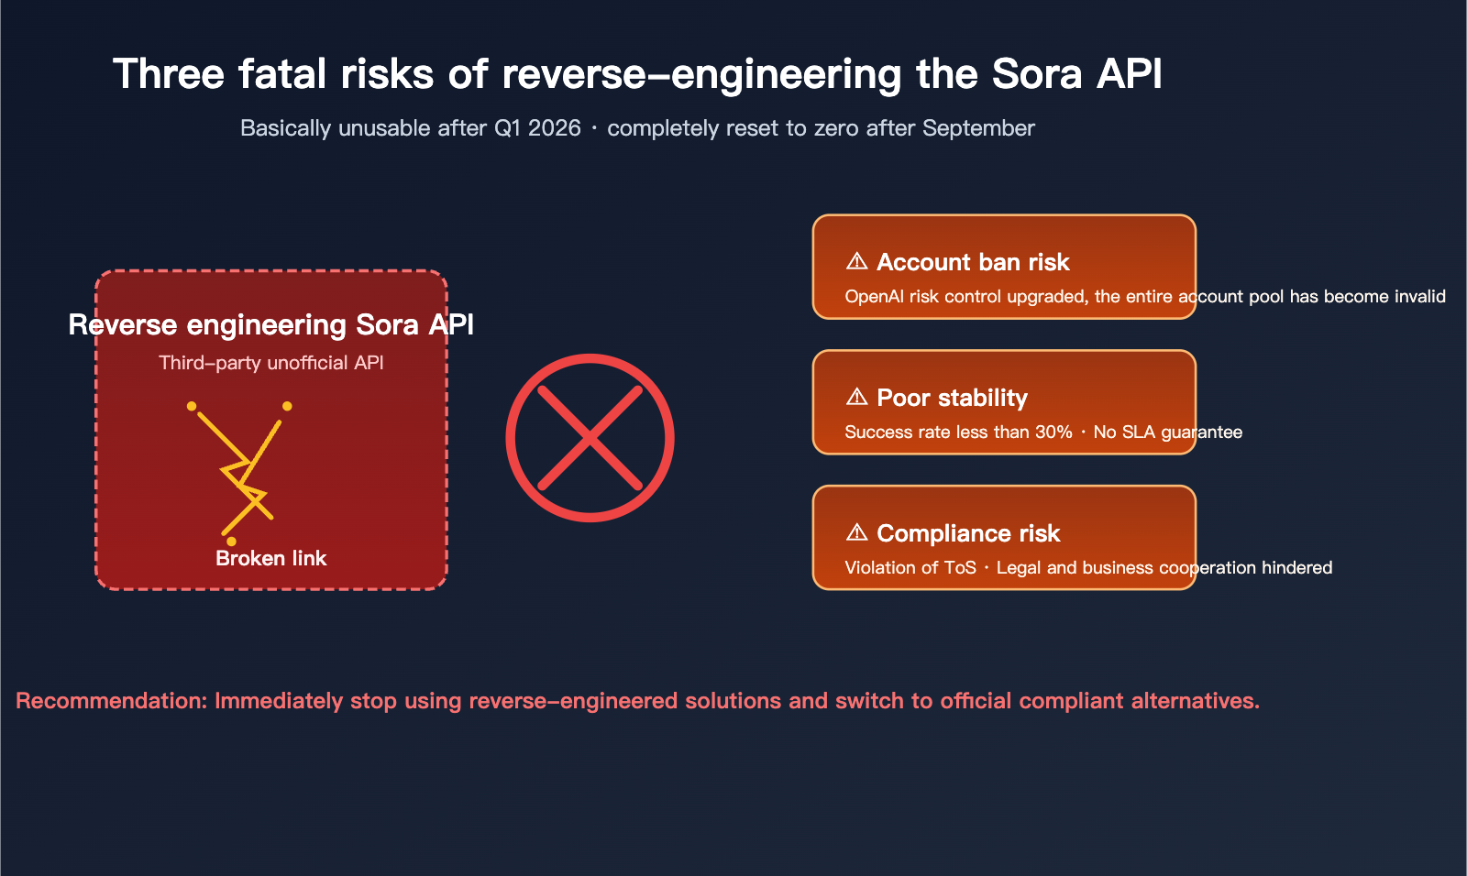Select the red X prohibition symbol
Screen dimensions: 1467x876
[589, 438]
